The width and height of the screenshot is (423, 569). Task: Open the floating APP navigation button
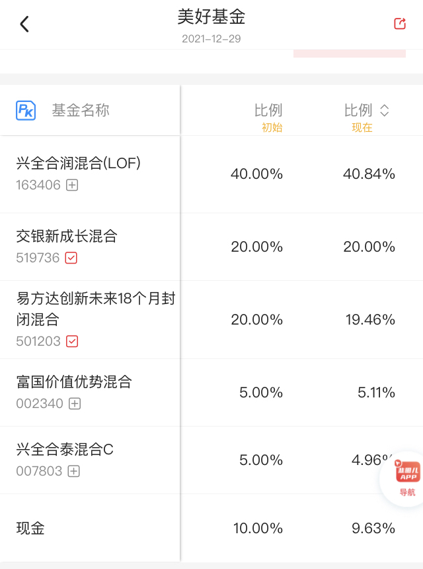[x=407, y=474]
